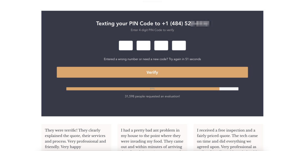Viewport: 288px width, 151px height.
Task: Select the "Enter 4 digit PIN Code" subtitle
Action: click(x=152, y=30)
